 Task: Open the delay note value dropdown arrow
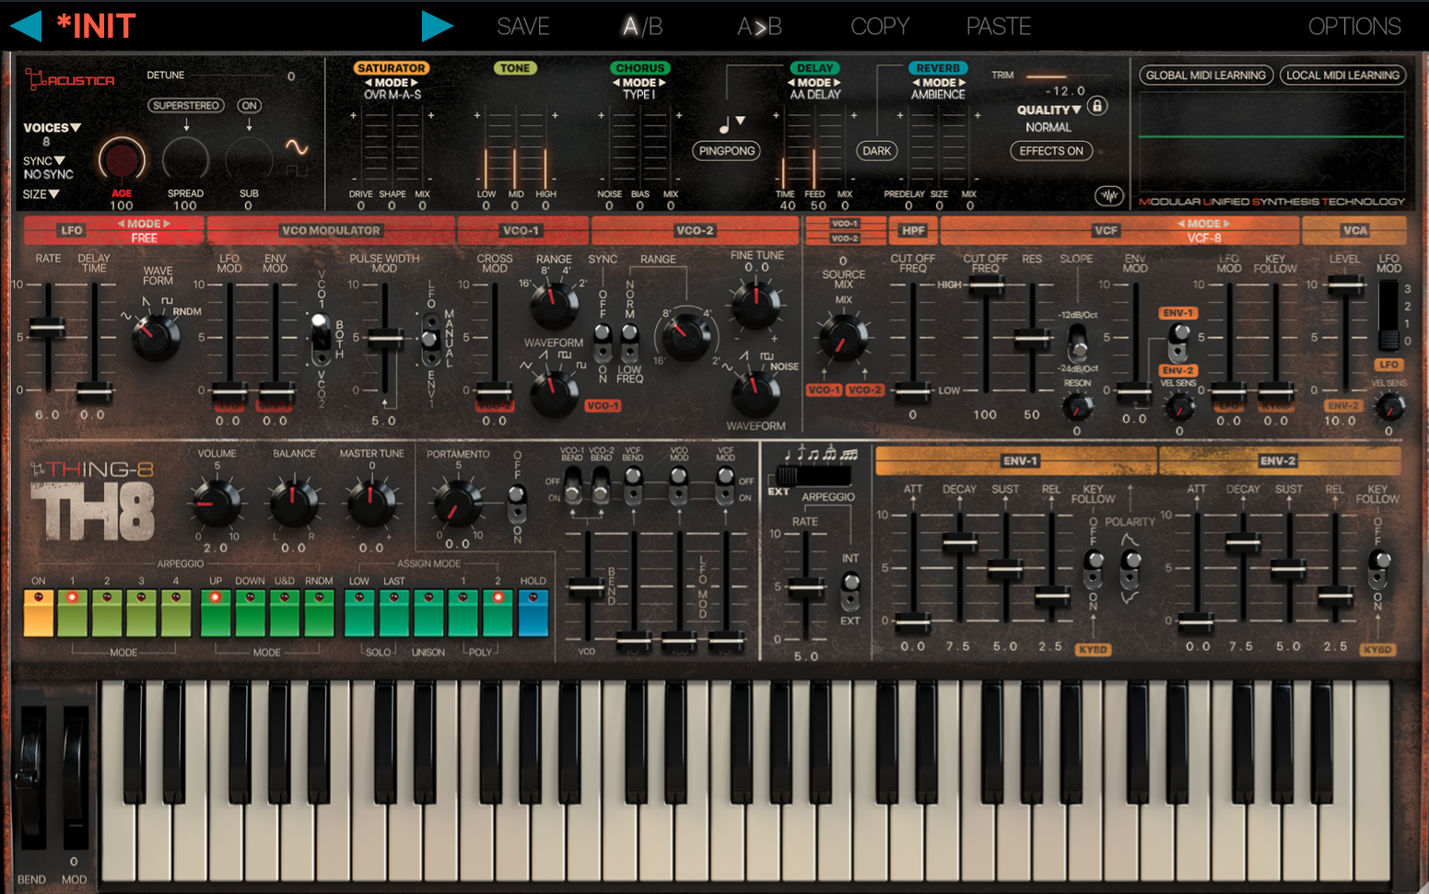(740, 121)
